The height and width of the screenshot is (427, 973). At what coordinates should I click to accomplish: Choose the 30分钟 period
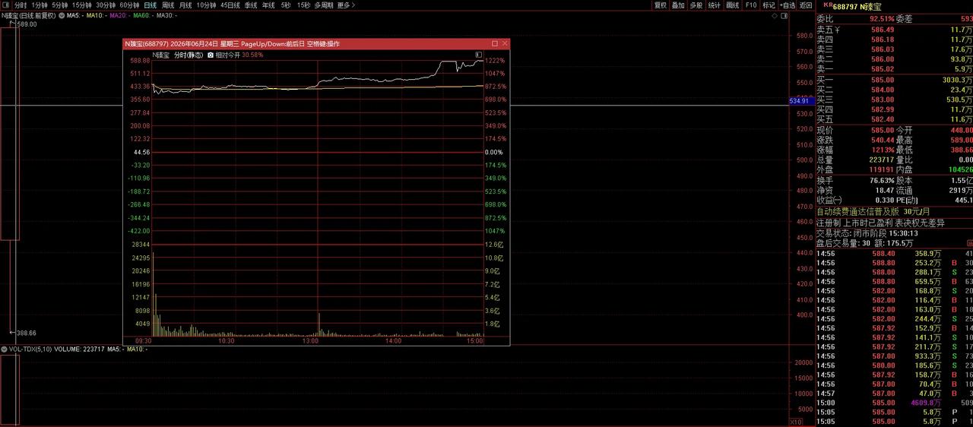tap(106, 5)
